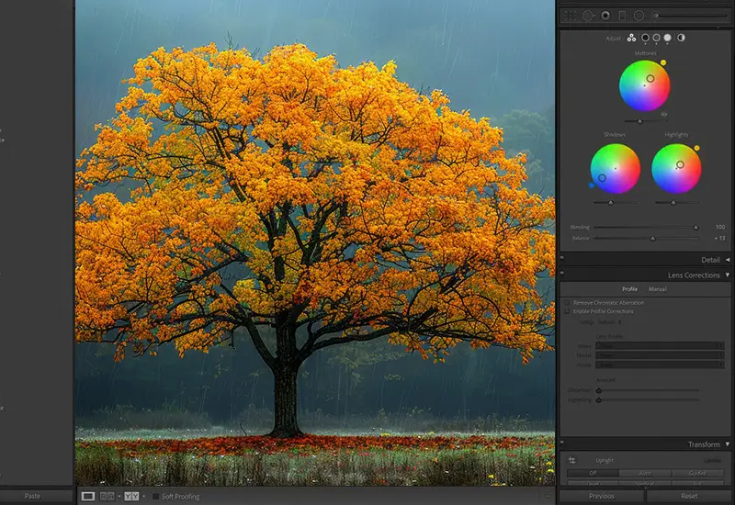735x505 pixels.
Task: Switch to the Manual tab in Lens Corrections
Action: tap(658, 289)
